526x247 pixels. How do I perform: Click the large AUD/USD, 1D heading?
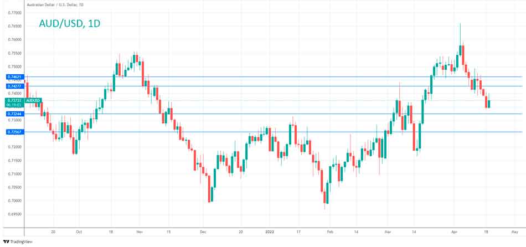68,24
